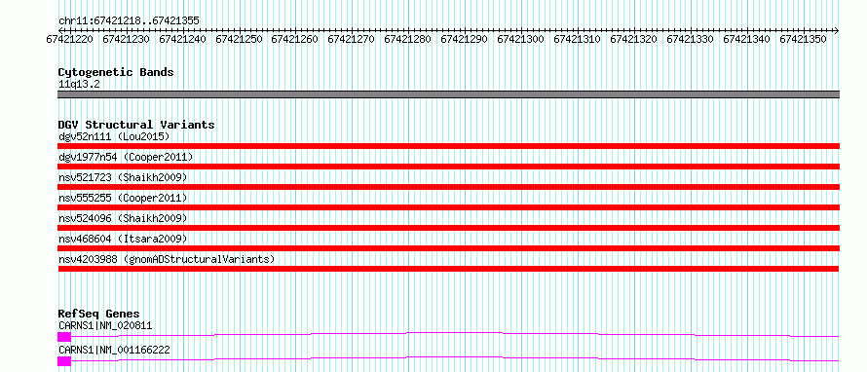This screenshot has width=867, height=372.
Task: Click the magenta exon block of NM_001166222
Action: tap(64, 361)
